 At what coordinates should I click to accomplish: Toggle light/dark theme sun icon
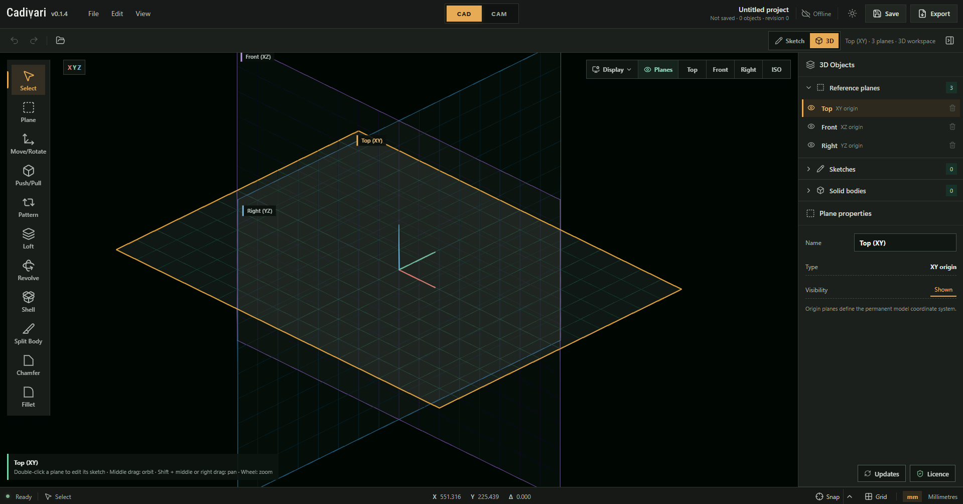click(852, 14)
